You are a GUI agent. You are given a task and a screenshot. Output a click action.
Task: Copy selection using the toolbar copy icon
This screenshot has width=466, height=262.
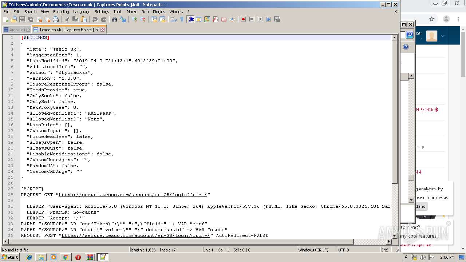(75, 19)
